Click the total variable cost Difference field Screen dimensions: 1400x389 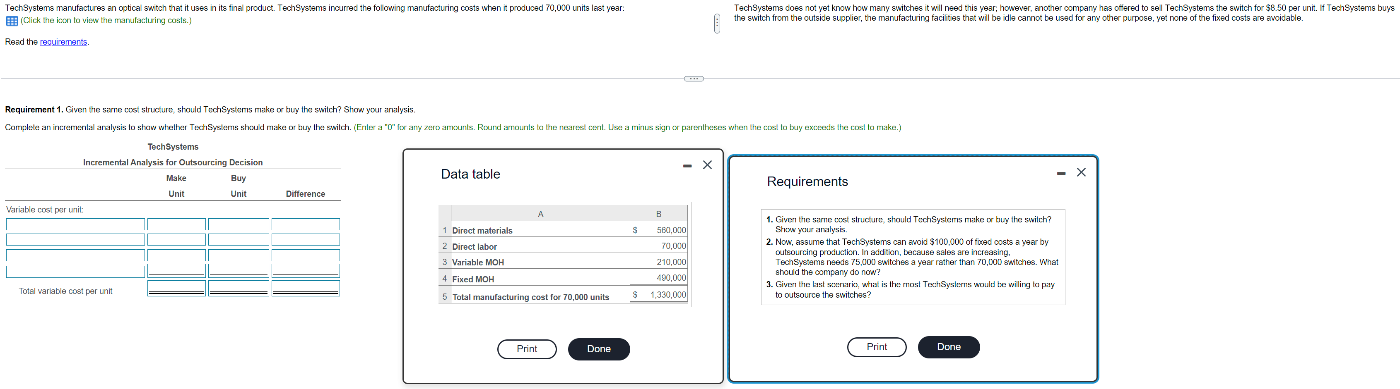(x=306, y=288)
